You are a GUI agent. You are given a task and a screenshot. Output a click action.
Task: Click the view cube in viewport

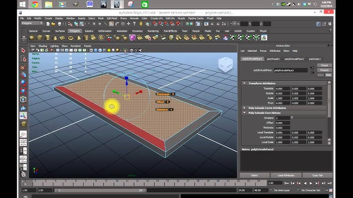[225, 65]
